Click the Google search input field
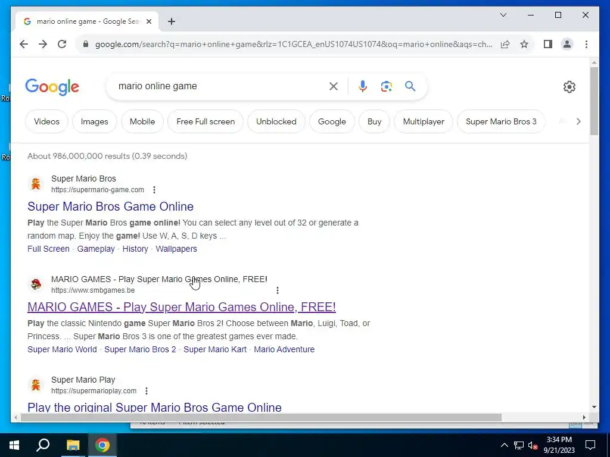This screenshot has height=457, width=610. click(x=220, y=86)
